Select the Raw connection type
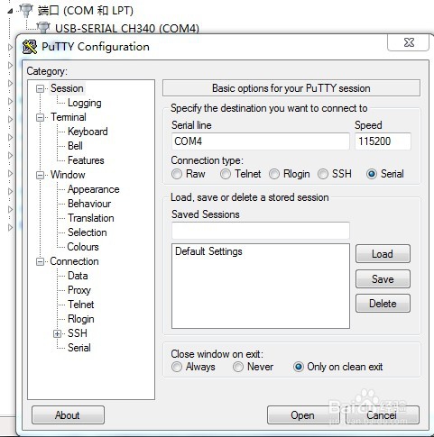This screenshot has width=434, height=437. coord(177,174)
